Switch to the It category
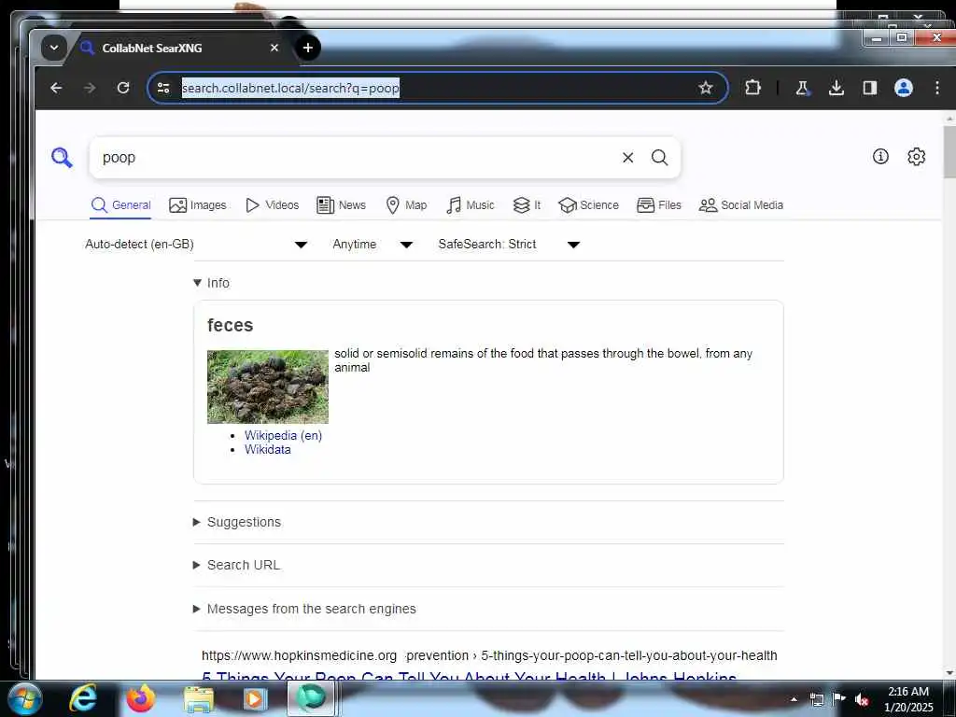Screen dimensions: 956x717 click(527, 204)
